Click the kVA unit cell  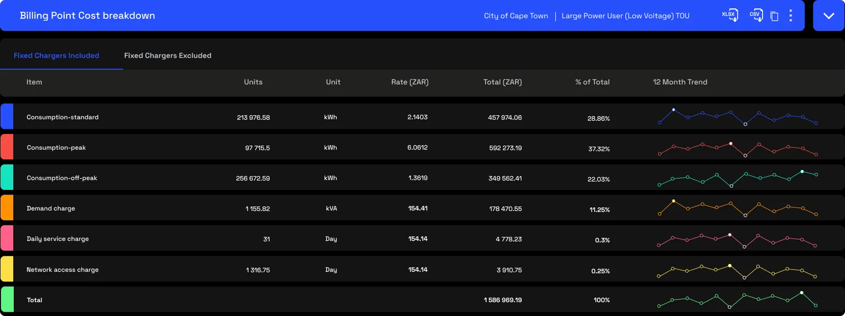[x=331, y=208]
